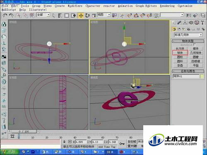Activate the Rotate tool
This screenshot has width=207, height=155.
point(87,15)
